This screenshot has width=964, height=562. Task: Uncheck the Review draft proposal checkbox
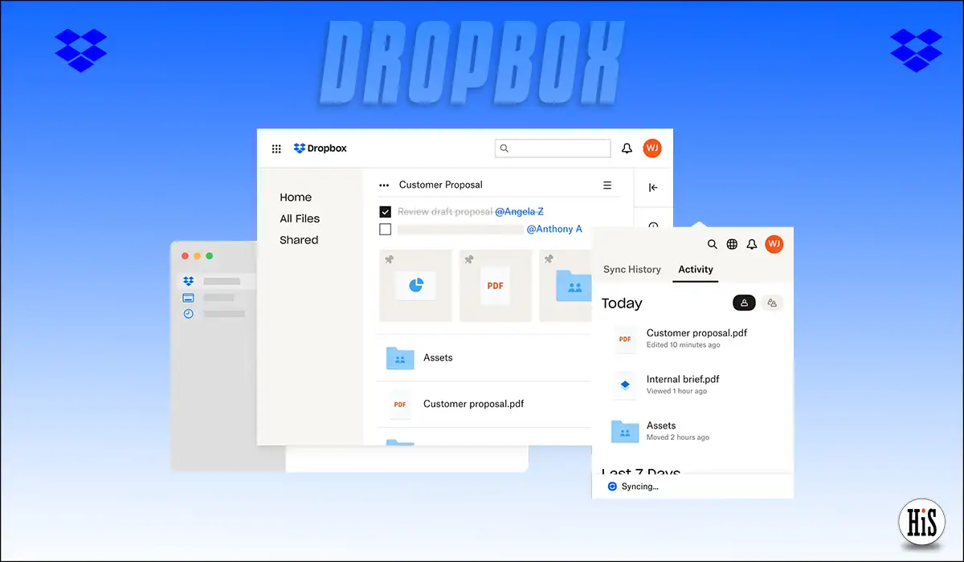(386, 212)
